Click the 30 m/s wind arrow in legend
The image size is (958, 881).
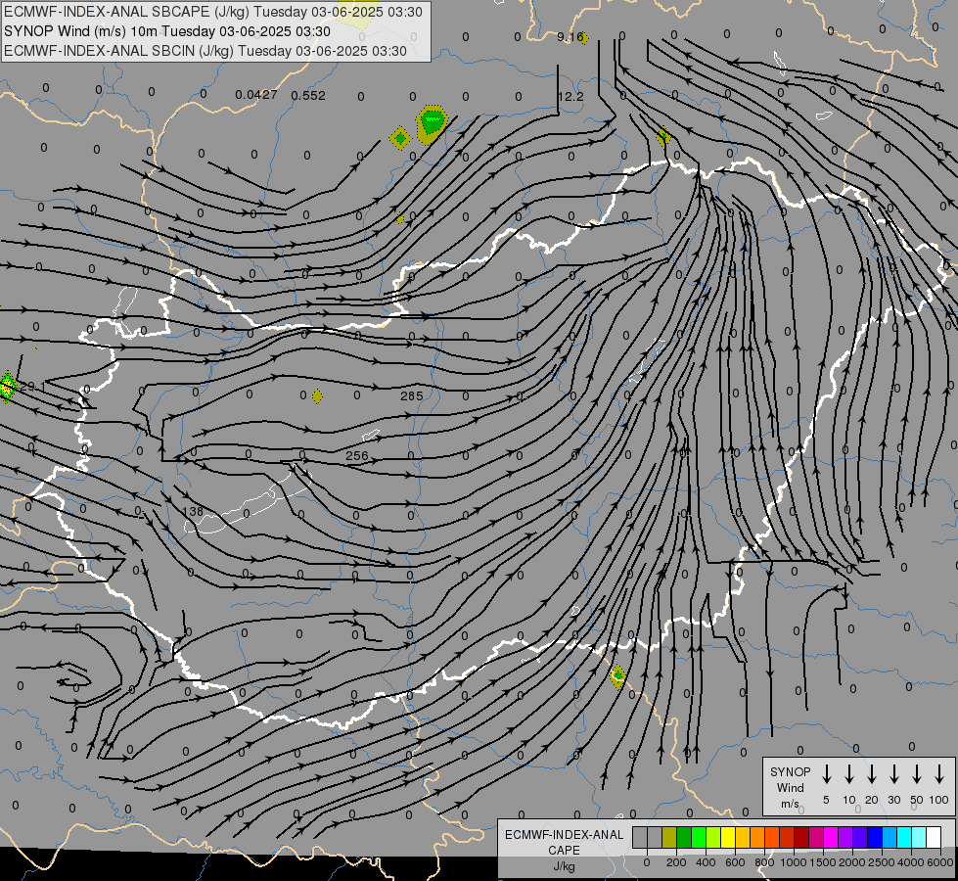[x=893, y=774]
